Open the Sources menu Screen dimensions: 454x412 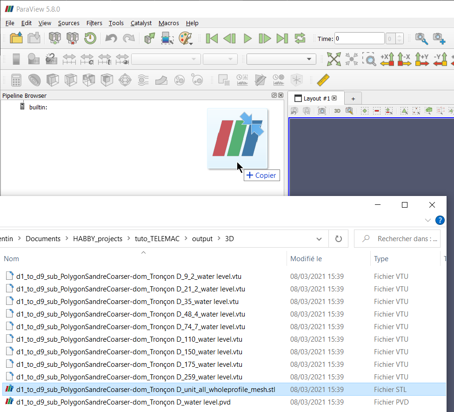[x=68, y=23]
